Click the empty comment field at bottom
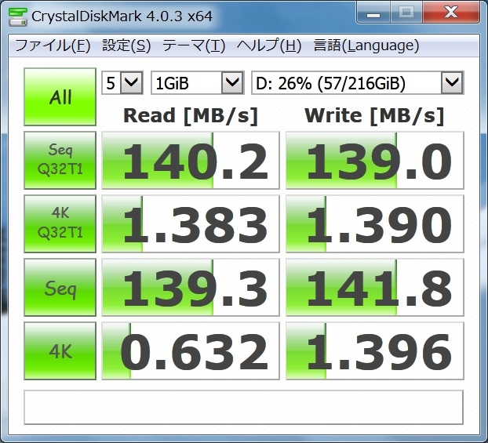The width and height of the screenshot is (488, 443). tap(244, 407)
